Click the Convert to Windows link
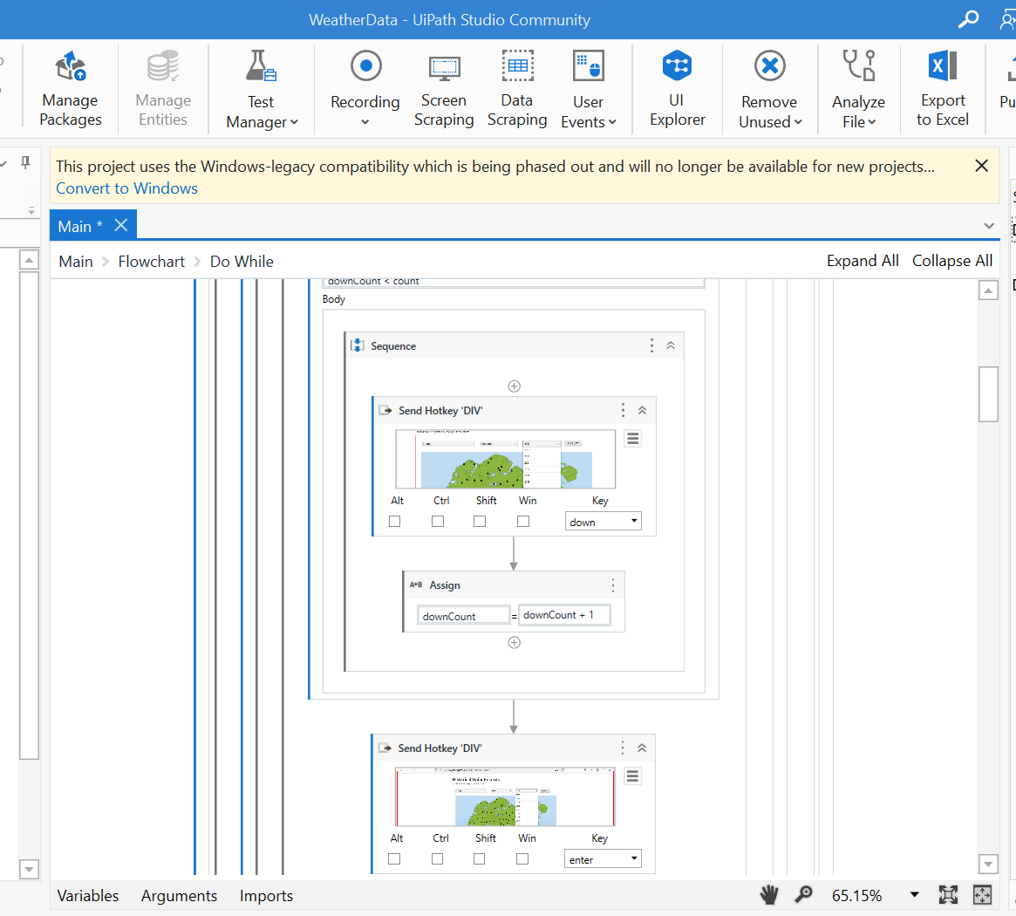The width and height of the screenshot is (1016, 916). [126, 188]
